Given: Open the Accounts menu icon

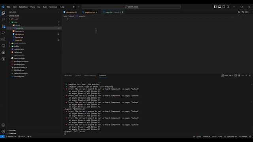Looking at the screenshot, I should point(3,125).
